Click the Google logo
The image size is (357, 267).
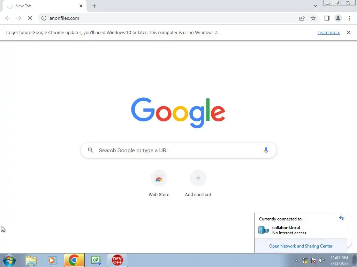click(178, 113)
